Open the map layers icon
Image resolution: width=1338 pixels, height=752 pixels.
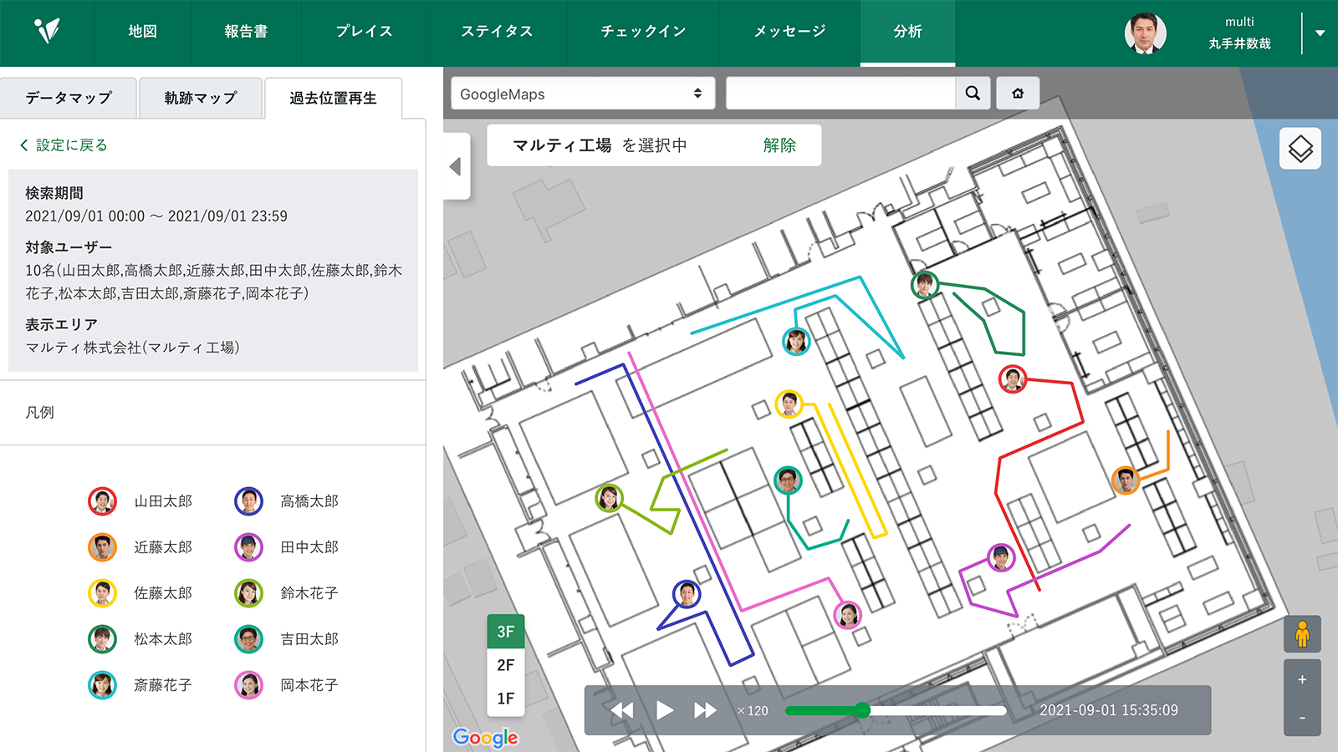1301,147
